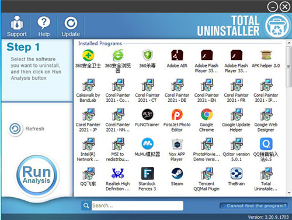Select the Total Uninstaller program entry
292x220 pixels.
[266, 179]
